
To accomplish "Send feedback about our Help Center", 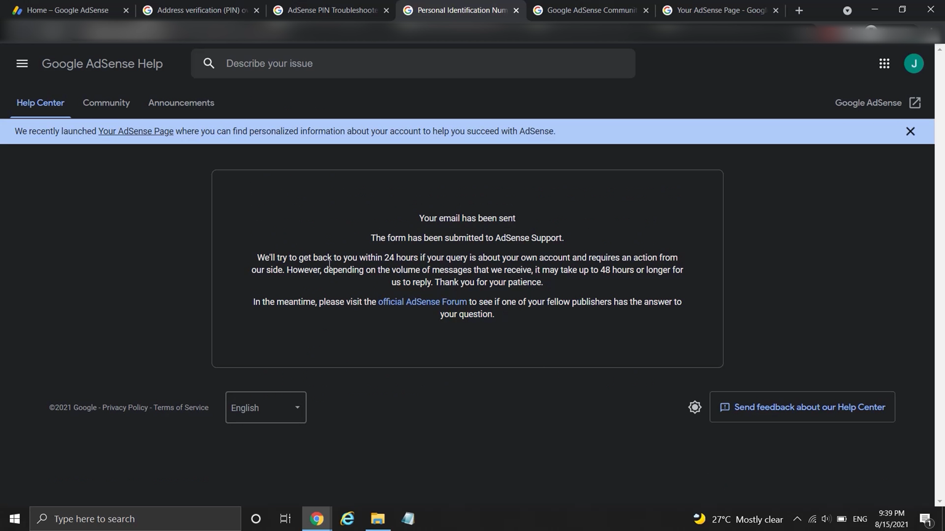I will [x=802, y=407].
